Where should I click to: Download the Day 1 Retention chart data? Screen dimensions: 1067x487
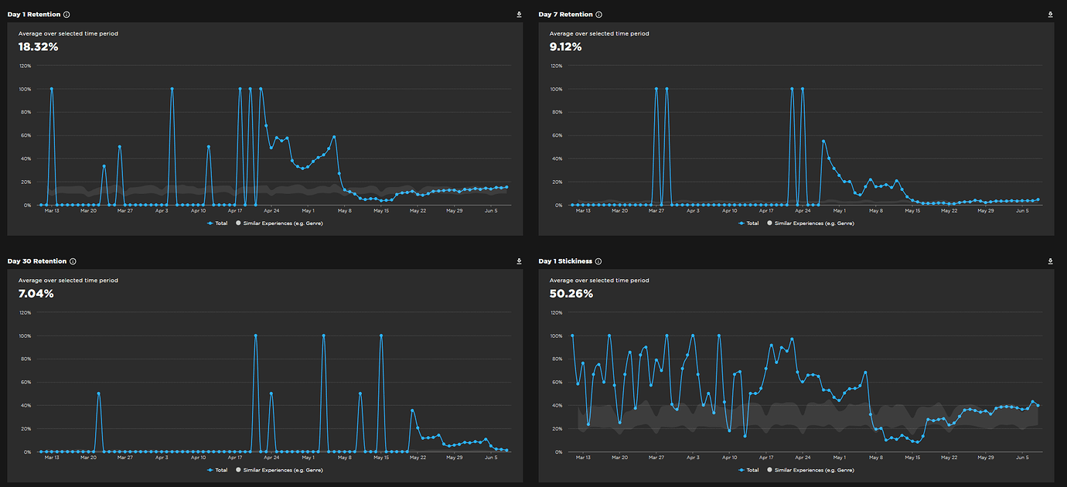[x=520, y=15]
